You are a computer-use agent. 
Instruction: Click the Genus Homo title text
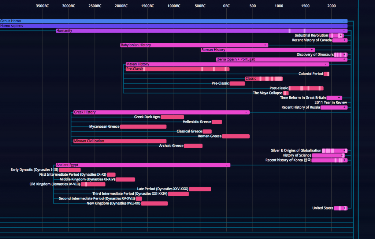pyautogui.click(x=11, y=21)
